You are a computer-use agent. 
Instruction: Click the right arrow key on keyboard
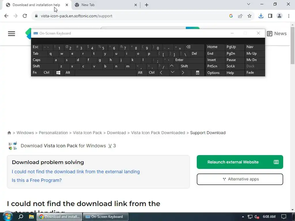(x=183, y=73)
